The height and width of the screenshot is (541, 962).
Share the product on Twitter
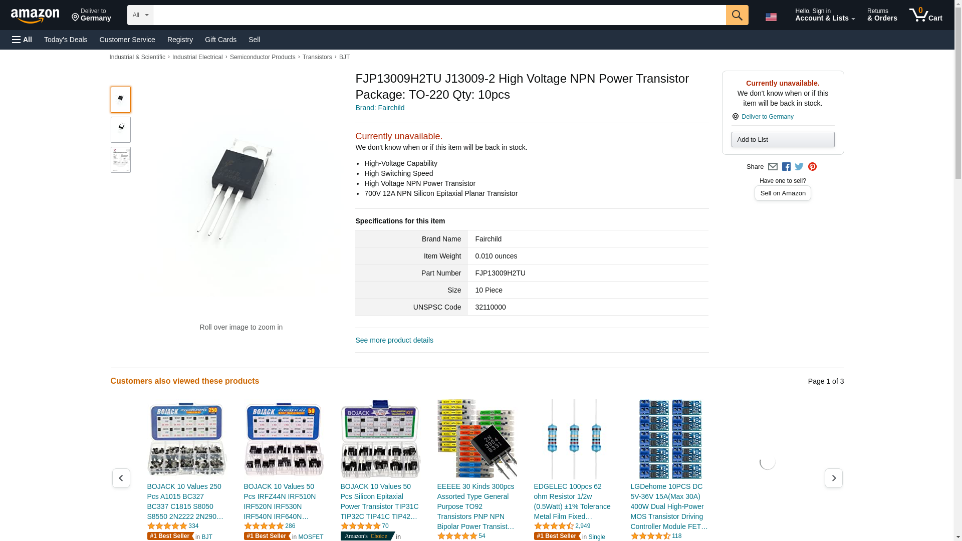(799, 167)
